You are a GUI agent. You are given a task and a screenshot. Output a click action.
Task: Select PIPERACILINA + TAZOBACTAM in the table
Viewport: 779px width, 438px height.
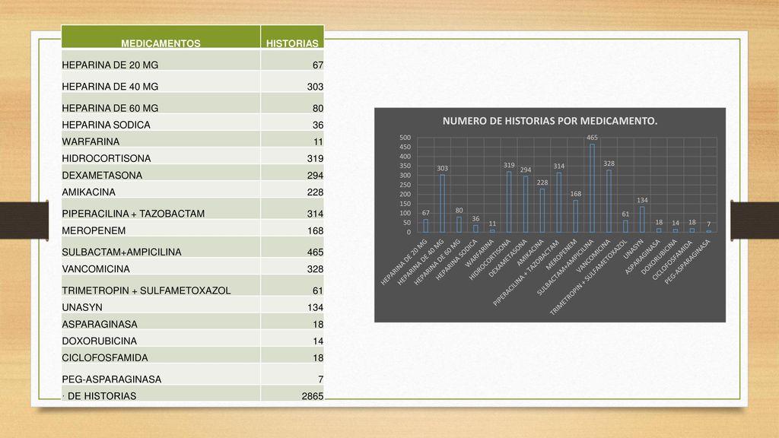(x=133, y=214)
